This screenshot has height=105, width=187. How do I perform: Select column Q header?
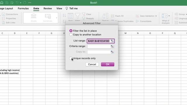click(175, 33)
